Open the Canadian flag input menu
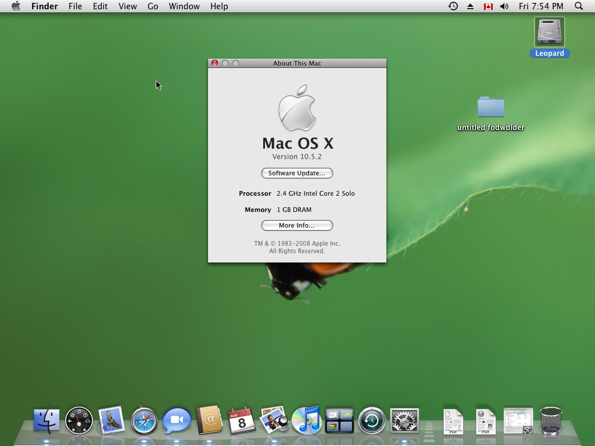Image resolution: width=595 pixels, height=446 pixels. coord(488,6)
